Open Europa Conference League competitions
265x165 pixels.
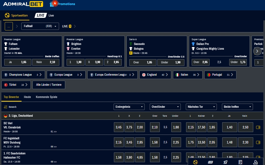coord(112,75)
